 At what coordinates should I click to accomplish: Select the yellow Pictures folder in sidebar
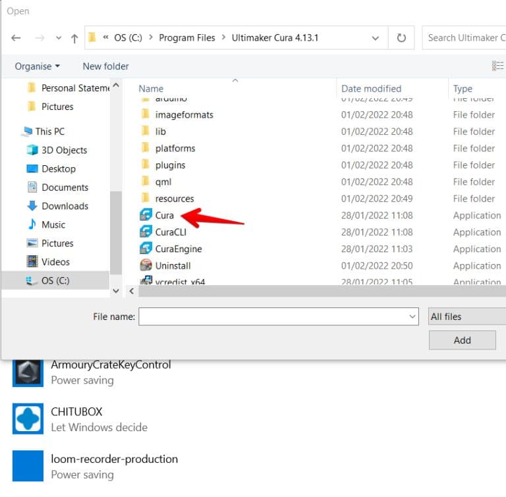[x=51, y=107]
